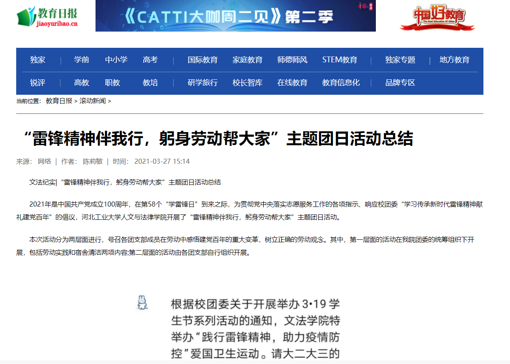Viewport: 510px width, 364px height.
Task: Click the small rabbit avatar icon
Action: click(142, 303)
